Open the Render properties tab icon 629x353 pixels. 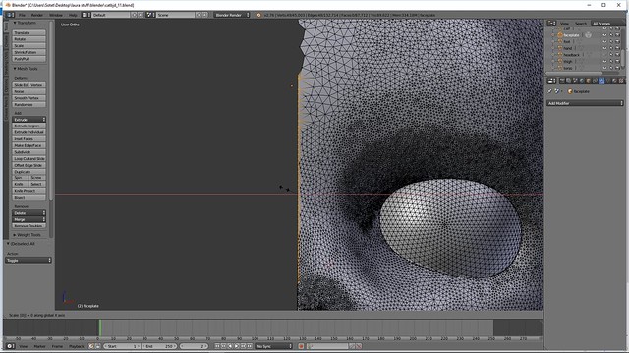click(x=562, y=81)
